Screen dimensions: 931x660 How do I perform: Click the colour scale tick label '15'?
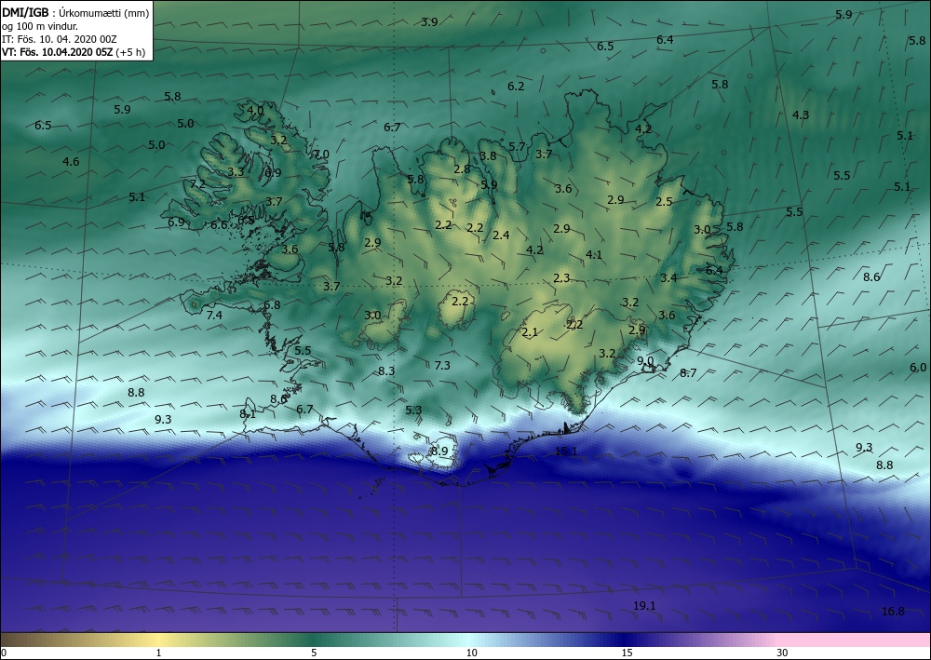[627, 653]
